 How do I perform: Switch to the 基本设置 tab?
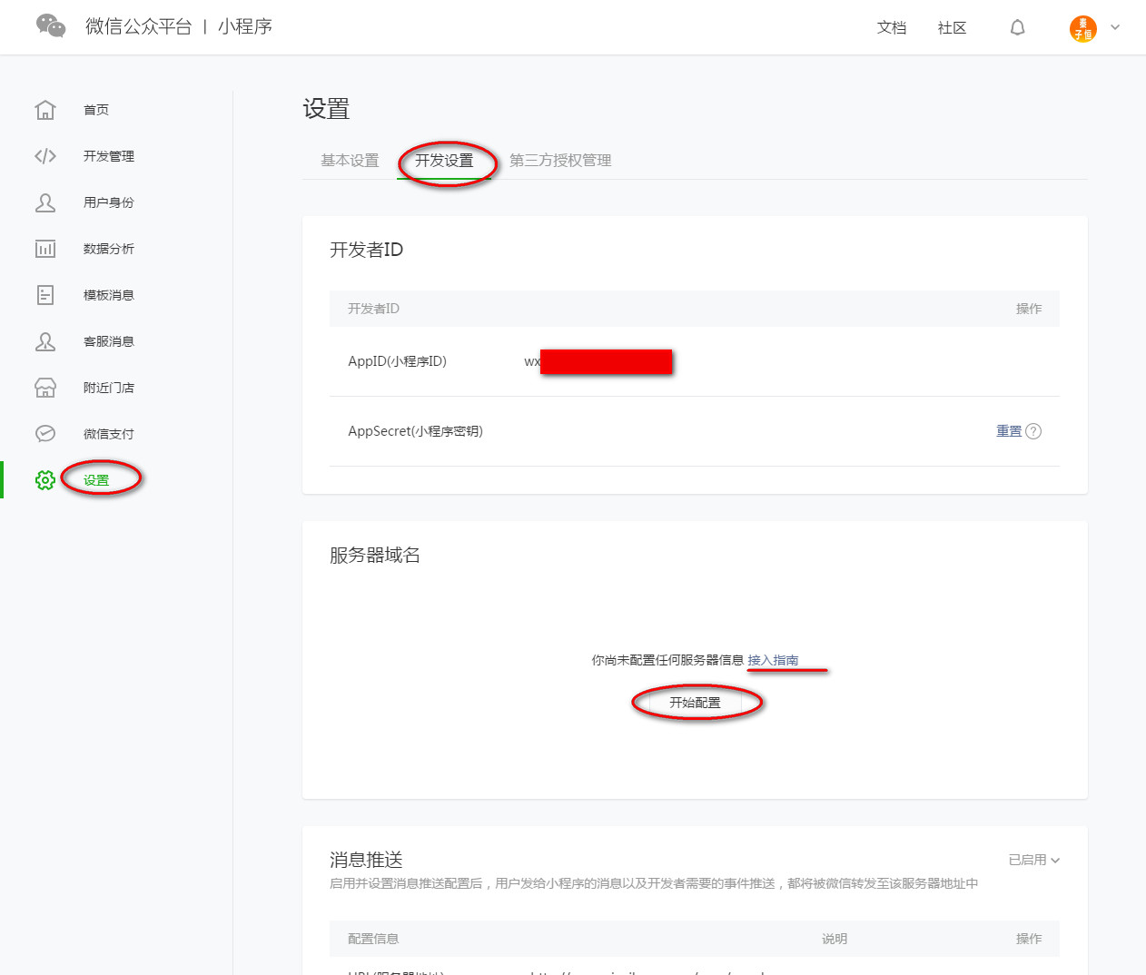[x=350, y=161]
